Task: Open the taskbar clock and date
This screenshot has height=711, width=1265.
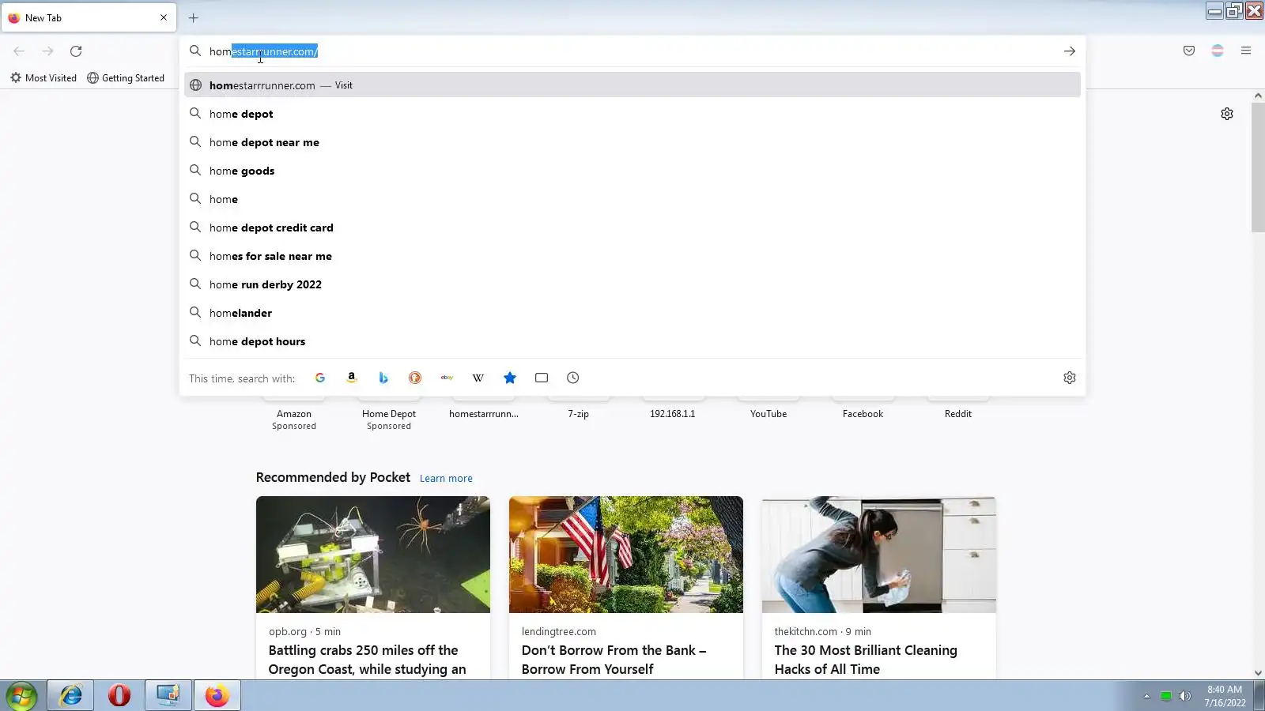Action: (1225, 696)
